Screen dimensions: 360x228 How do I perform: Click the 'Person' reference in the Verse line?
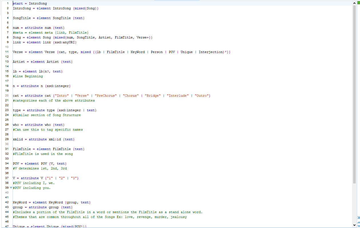tap(157, 52)
